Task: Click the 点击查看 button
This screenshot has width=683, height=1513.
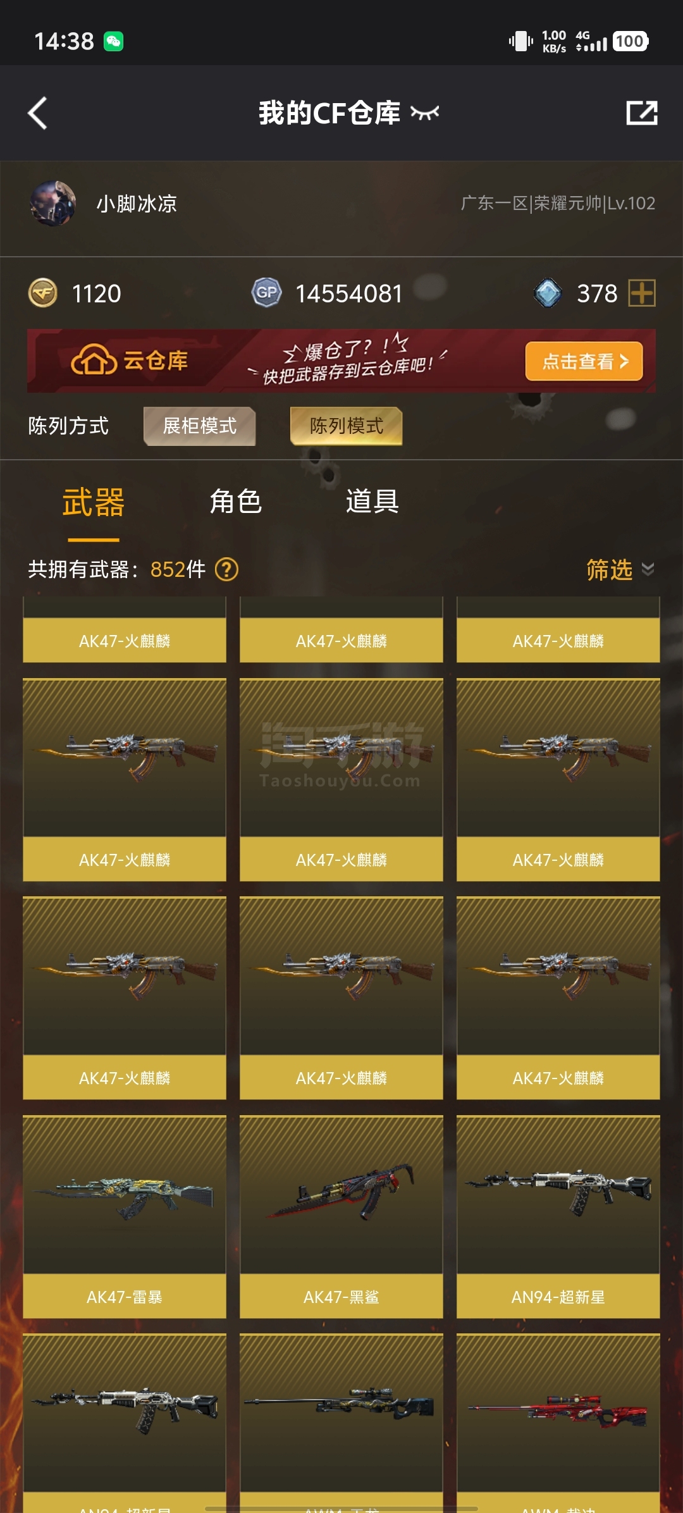Action: 584,361
